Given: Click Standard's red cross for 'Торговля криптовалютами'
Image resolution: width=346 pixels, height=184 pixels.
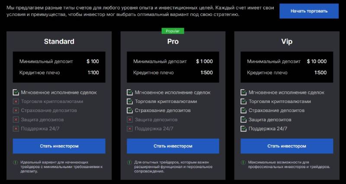Looking at the screenshot, I should (16, 102).
